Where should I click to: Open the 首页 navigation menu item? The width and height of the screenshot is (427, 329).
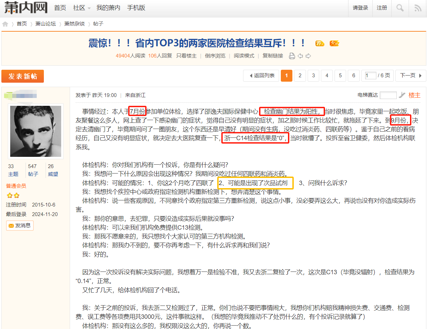(x=60, y=8)
